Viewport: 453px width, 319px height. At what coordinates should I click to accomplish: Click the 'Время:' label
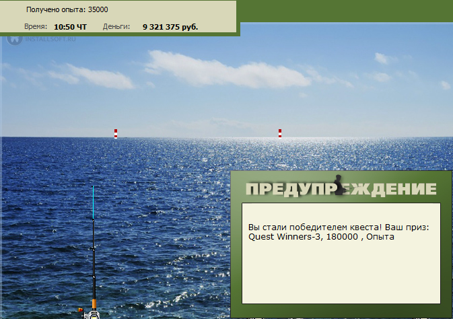coord(36,27)
